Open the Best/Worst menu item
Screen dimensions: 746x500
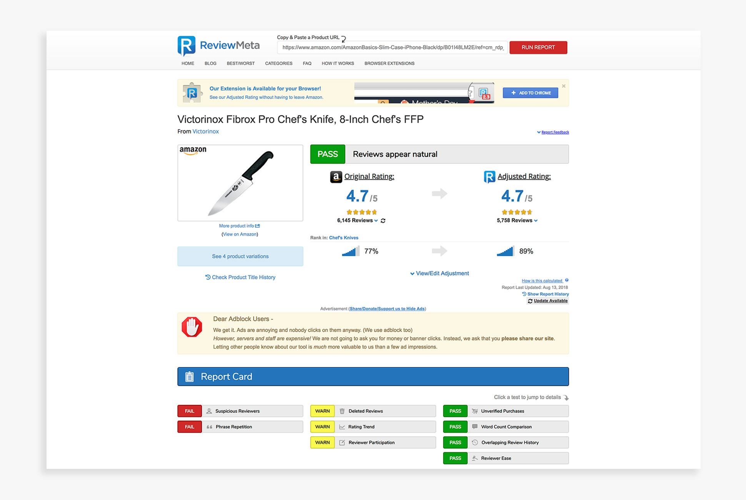point(240,63)
